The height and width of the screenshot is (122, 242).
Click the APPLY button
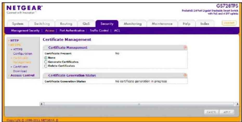click(x=227, y=112)
